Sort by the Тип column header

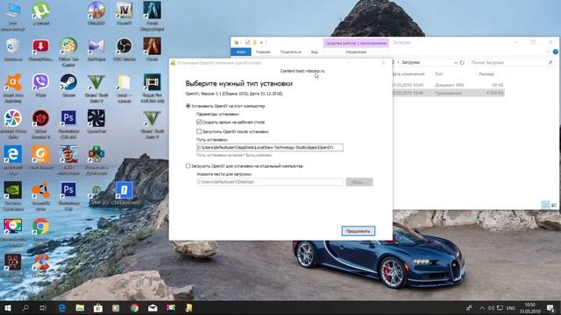pyautogui.click(x=438, y=73)
